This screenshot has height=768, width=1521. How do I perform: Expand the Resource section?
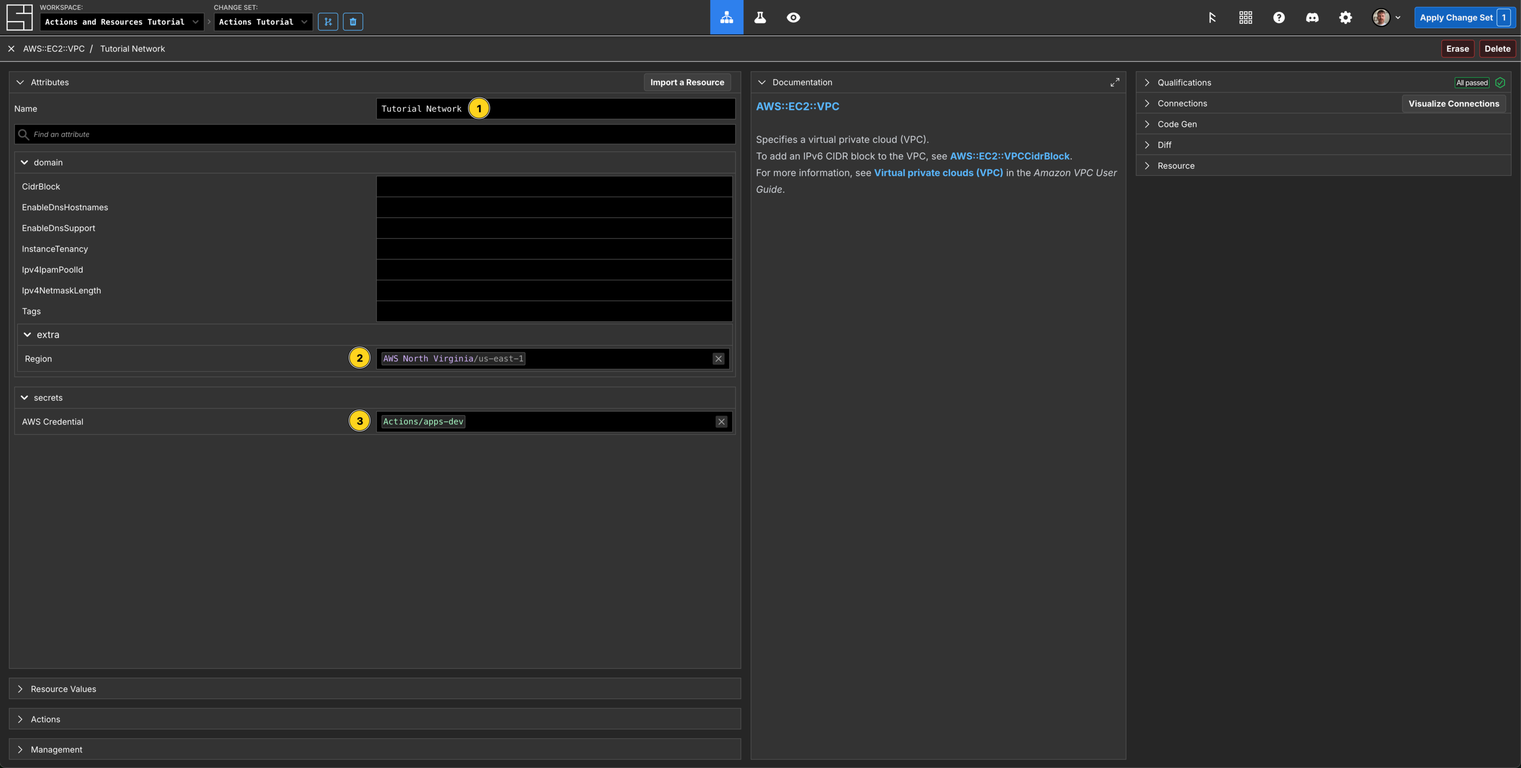pos(1147,166)
